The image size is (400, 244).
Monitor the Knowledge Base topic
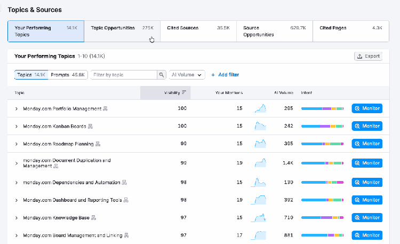click(x=367, y=218)
